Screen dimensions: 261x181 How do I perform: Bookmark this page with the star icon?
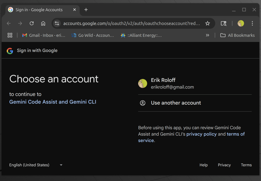[207, 23]
